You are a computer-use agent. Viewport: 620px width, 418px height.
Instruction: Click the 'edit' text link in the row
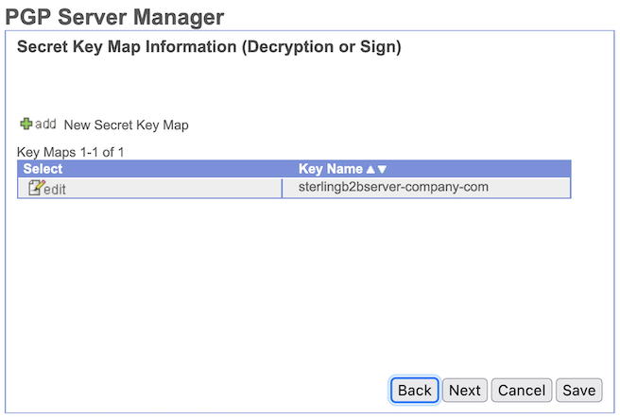click(x=56, y=189)
